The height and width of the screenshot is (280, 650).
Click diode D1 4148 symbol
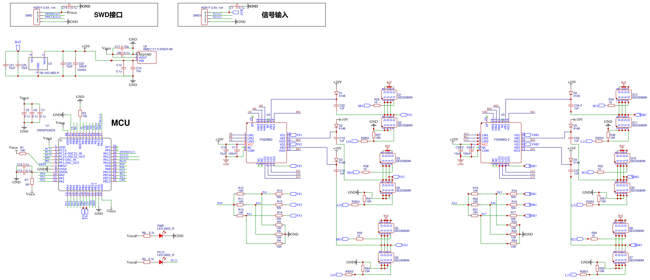[x=336, y=93]
